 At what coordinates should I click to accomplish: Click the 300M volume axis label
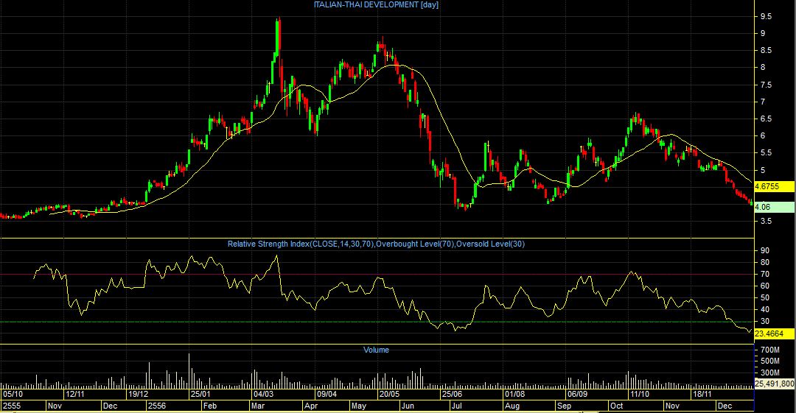770,373
